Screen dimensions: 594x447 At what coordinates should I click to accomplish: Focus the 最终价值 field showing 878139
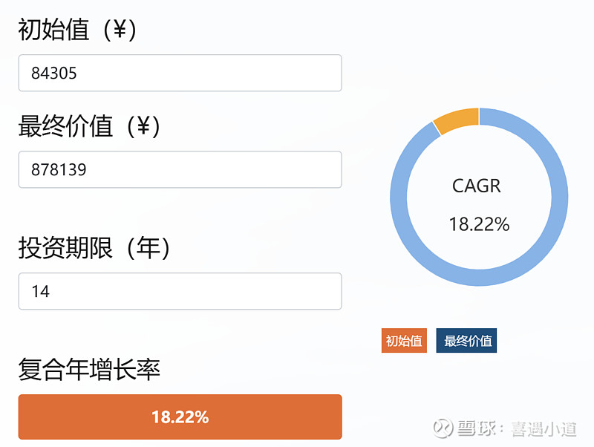click(180, 170)
